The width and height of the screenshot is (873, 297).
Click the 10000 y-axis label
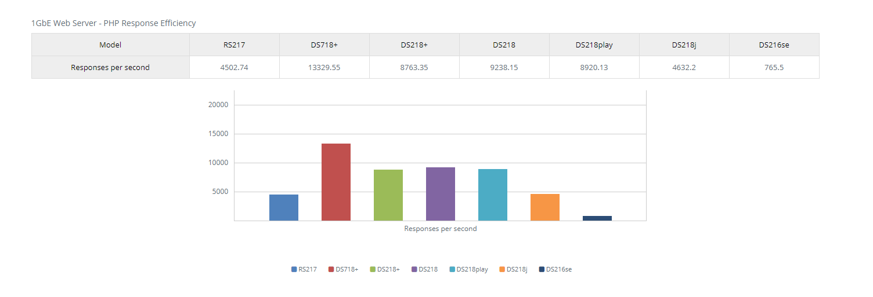218,163
